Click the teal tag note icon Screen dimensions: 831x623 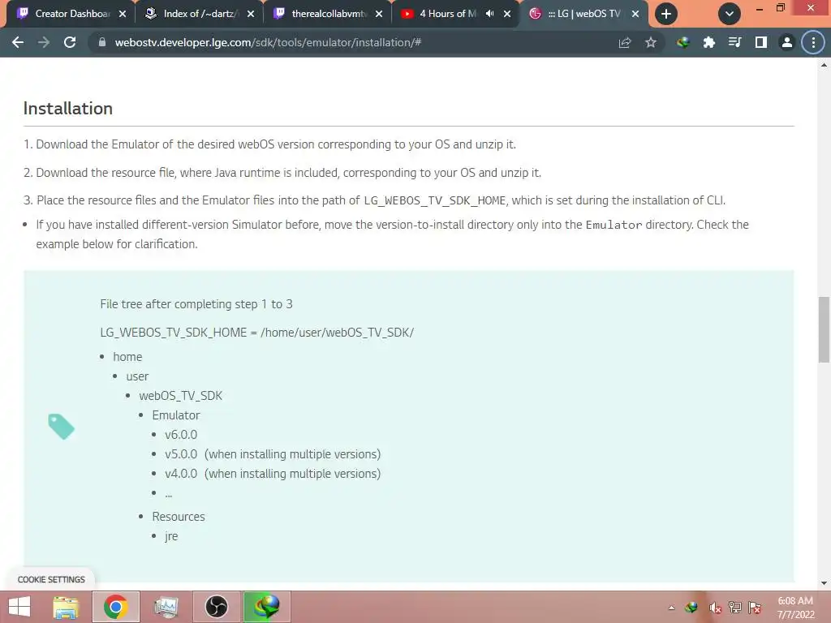click(61, 427)
